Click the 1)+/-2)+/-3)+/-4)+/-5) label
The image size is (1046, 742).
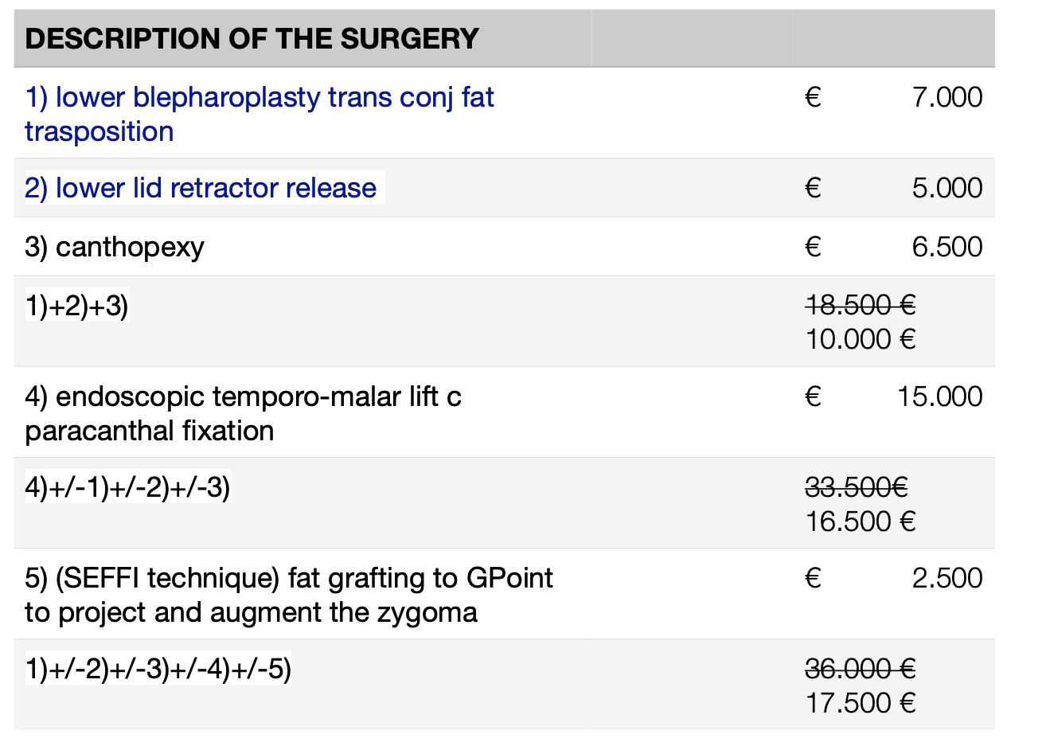click(158, 669)
